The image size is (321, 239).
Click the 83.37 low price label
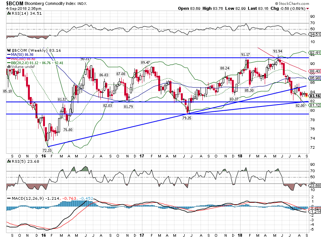point(234,99)
